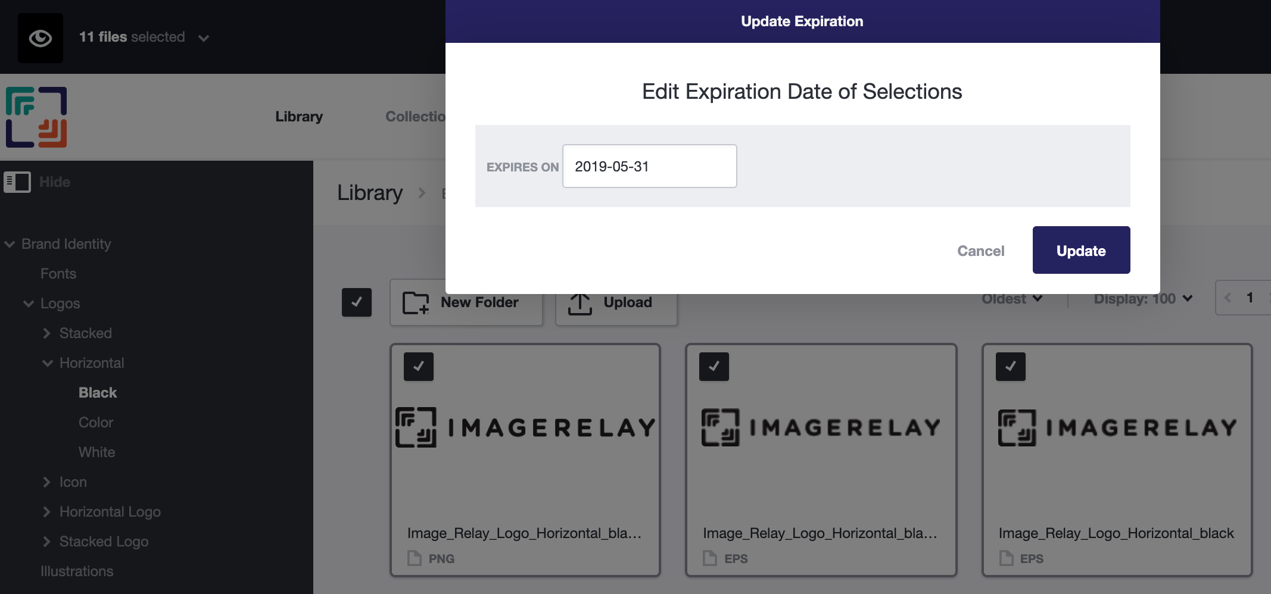
Task: Select the Color folder
Action: (96, 423)
